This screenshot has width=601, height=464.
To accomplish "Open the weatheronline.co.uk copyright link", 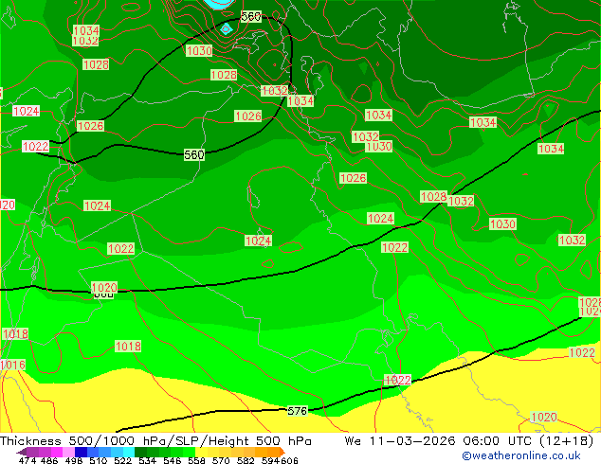I will (x=521, y=455).
